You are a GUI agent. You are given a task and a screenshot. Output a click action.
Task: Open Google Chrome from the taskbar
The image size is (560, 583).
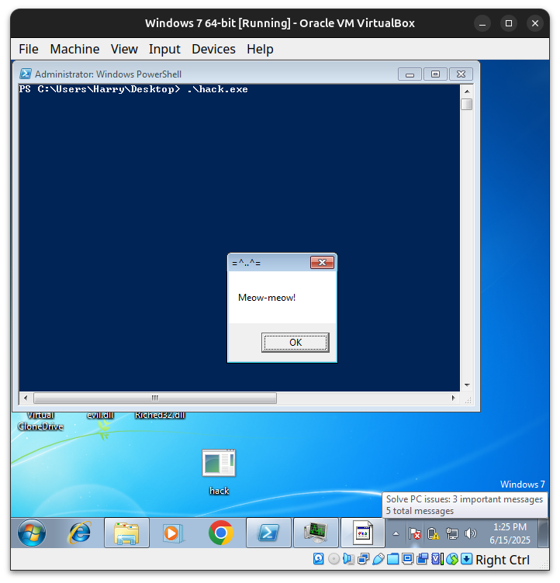click(x=221, y=533)
